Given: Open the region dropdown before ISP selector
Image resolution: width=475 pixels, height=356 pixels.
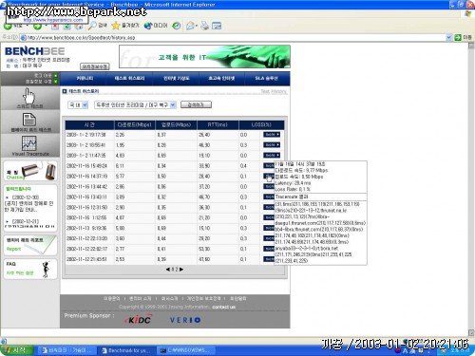Looking at the screenshot, I should [x=78, y=105].
